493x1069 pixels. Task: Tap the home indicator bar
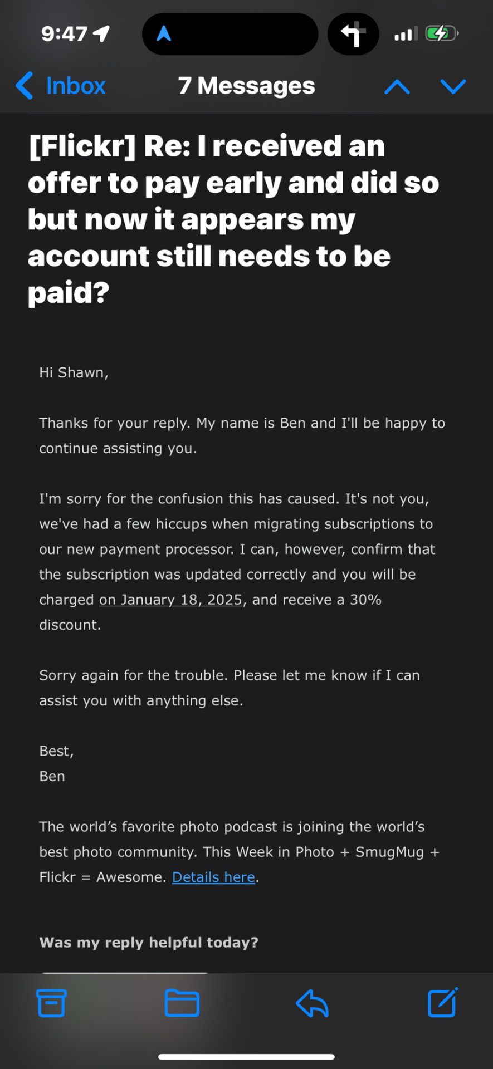click(x=246, y=1056)
